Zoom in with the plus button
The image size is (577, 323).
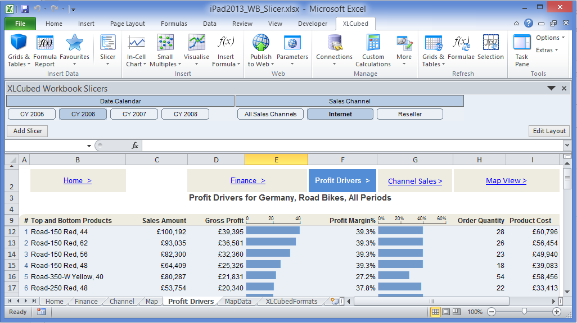[x=556, y=312]
